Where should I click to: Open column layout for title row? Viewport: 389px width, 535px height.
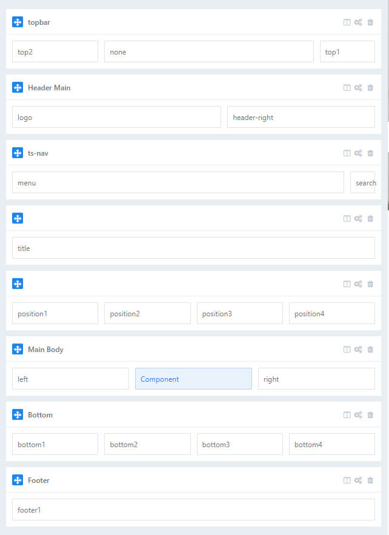(347, 218)
